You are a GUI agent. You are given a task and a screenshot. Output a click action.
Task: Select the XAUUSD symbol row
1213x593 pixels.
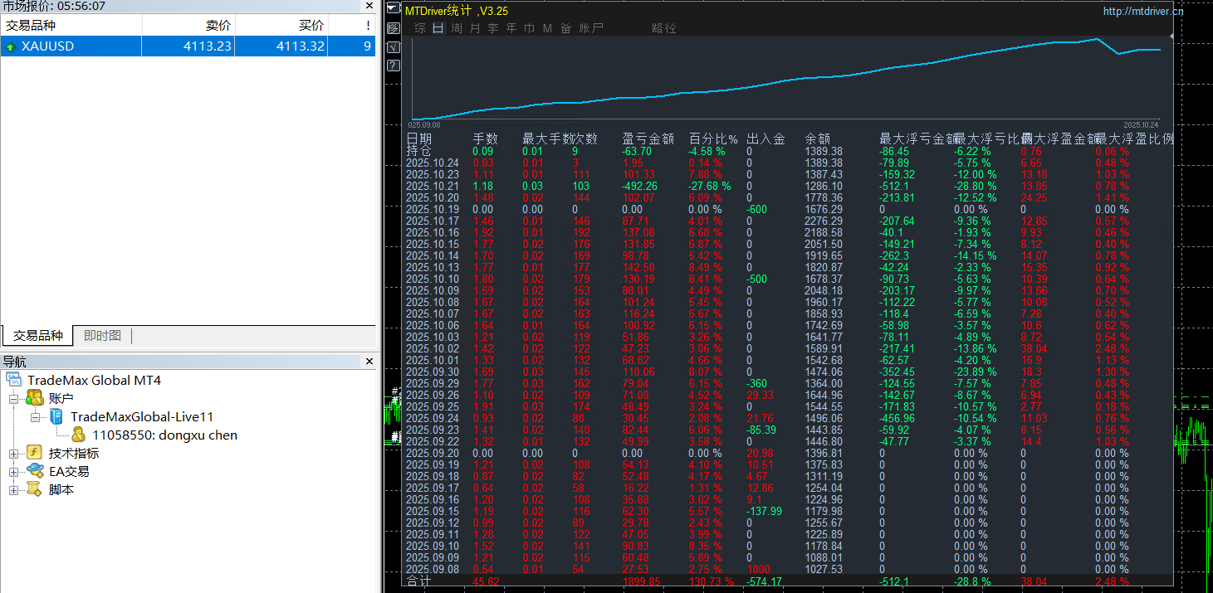pyautogui.click(x=188, y=46)
